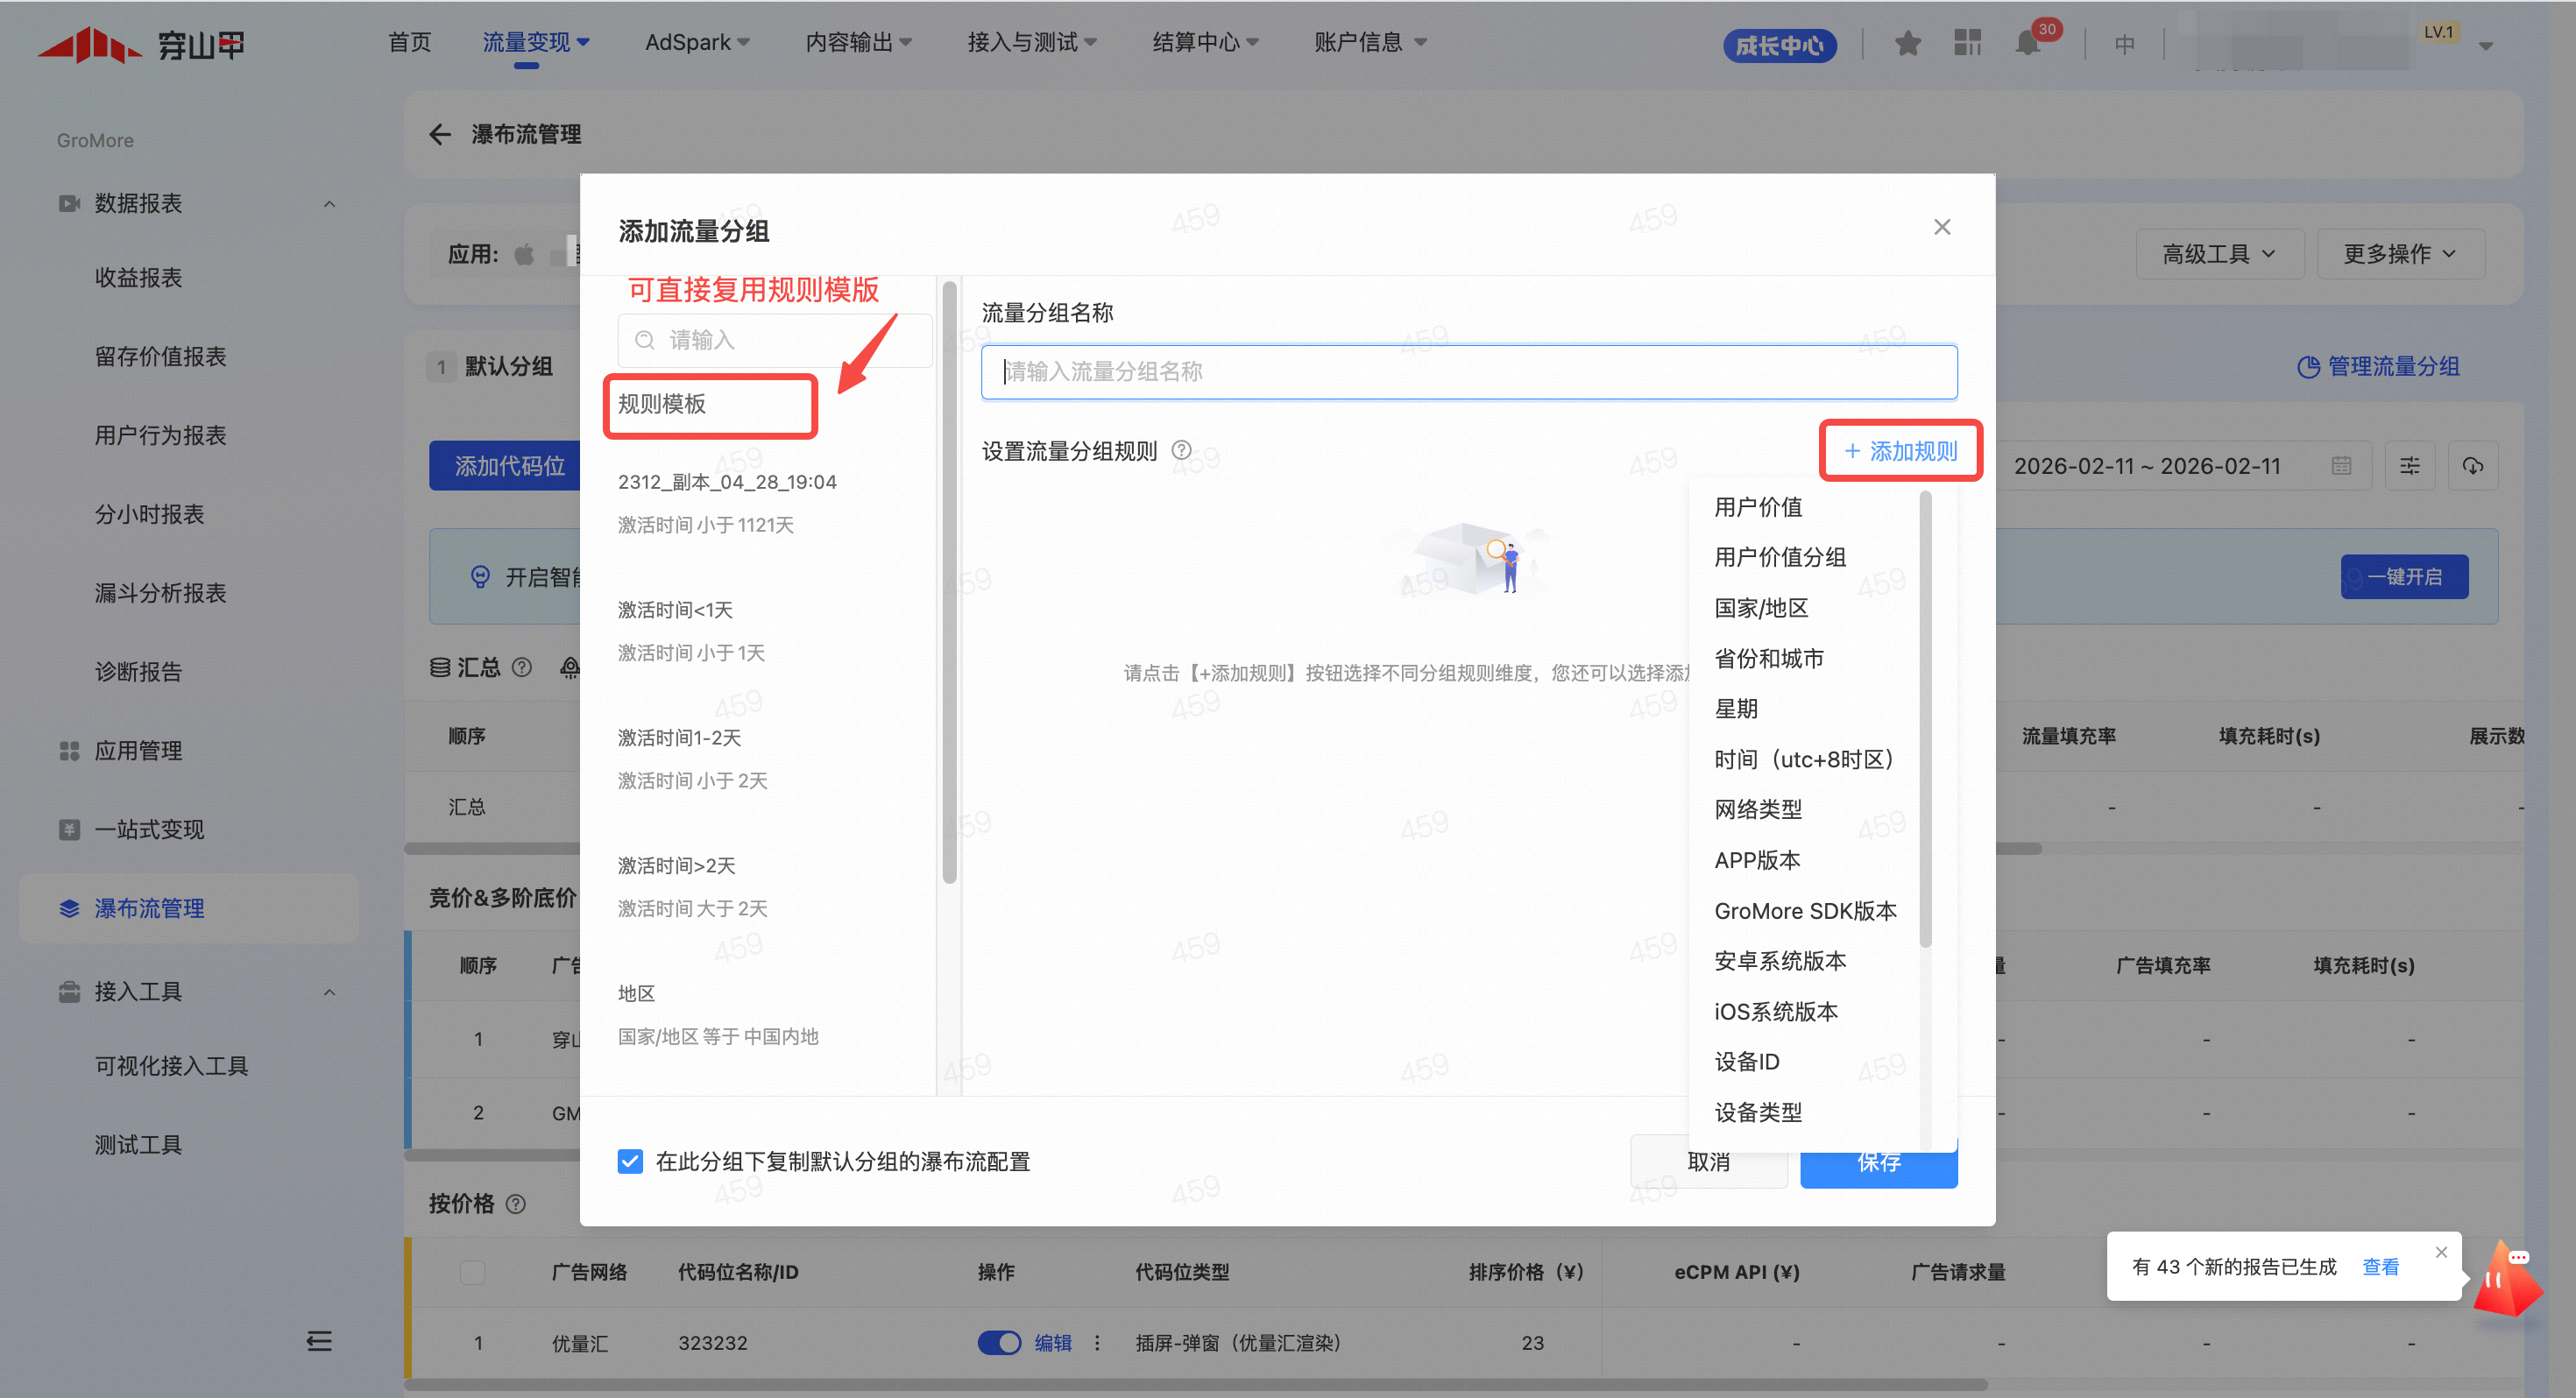Tick the 按价格 table header checkbox
Screen dimensions: 2576x1398
pos(472,1272)
